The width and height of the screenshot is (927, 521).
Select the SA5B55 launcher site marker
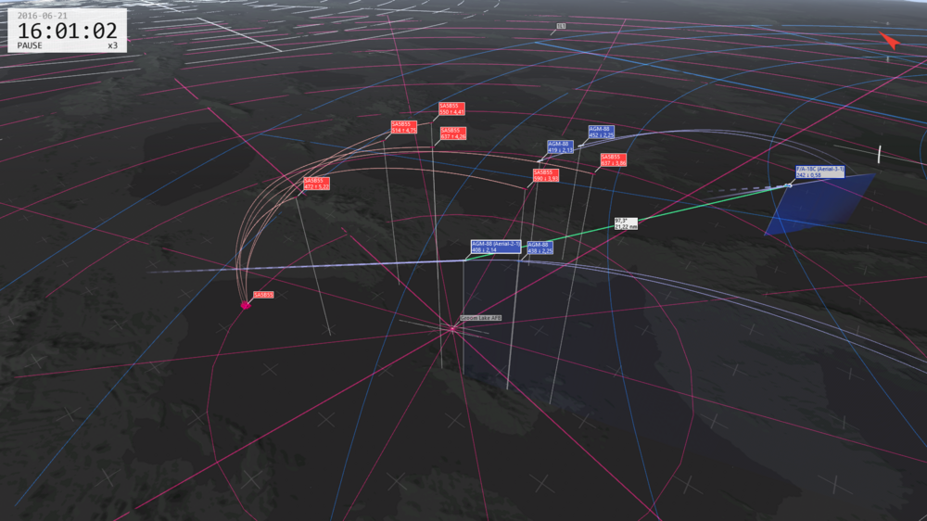(x=245, y=305)
